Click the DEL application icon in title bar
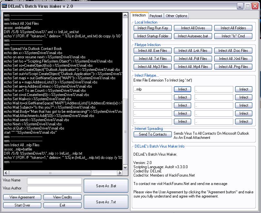This screenshot has height=213, width=261. pos(4,6)
